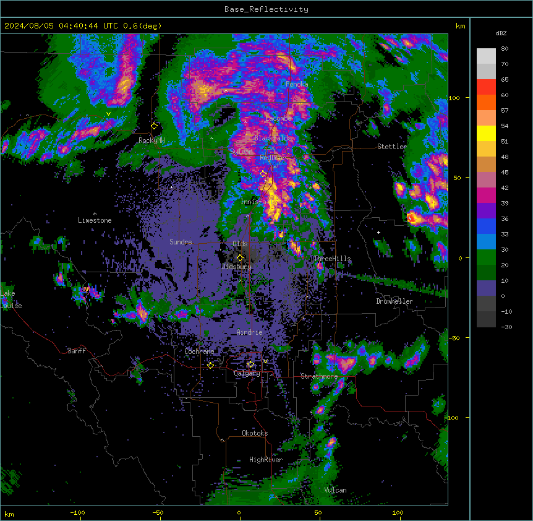Click the -50 tick on the horizontal km axis
This screenshot has height=521, width=533.
[x=158, y=512]
